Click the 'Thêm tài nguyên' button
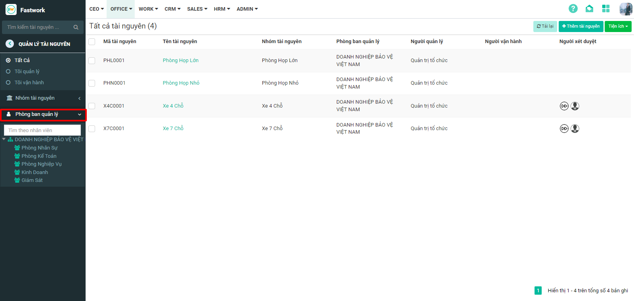 point(581,27)
